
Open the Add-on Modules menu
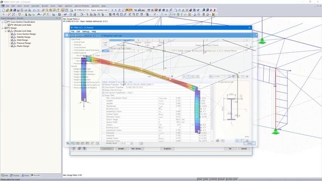coord(82,6)
